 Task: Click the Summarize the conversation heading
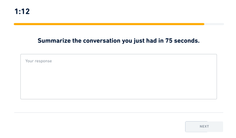click(x=119, y=41)
